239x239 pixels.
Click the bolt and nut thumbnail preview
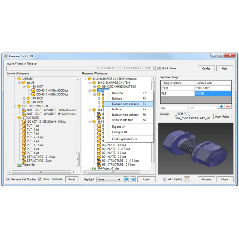[x=196, y=149]
